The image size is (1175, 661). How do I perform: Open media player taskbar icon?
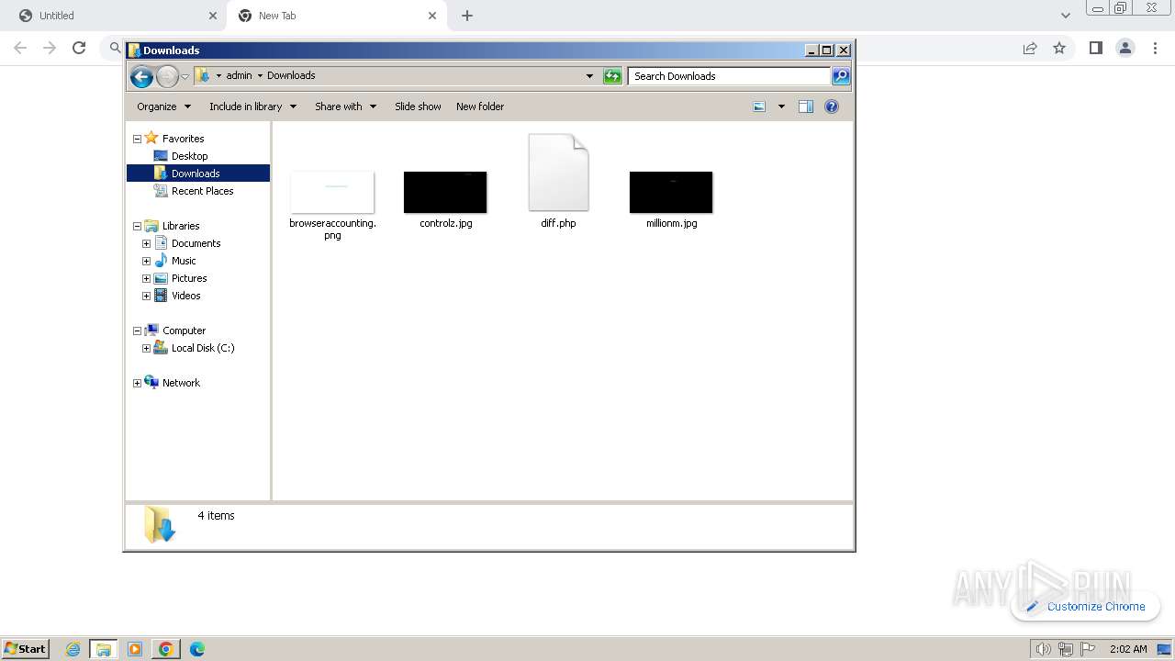pyautogui.click(x=135, y=649)
